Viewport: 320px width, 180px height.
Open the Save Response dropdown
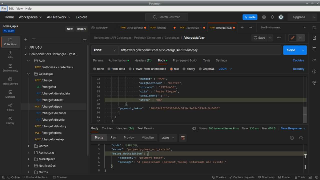pos(293,128)
